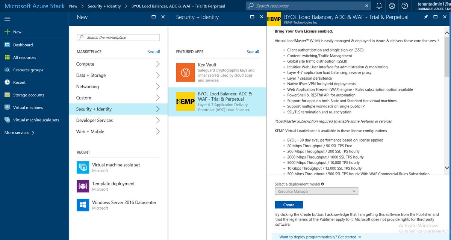Click the Key Vault orange icon
Screen dimensions: 451x240
tap(186, 72)
